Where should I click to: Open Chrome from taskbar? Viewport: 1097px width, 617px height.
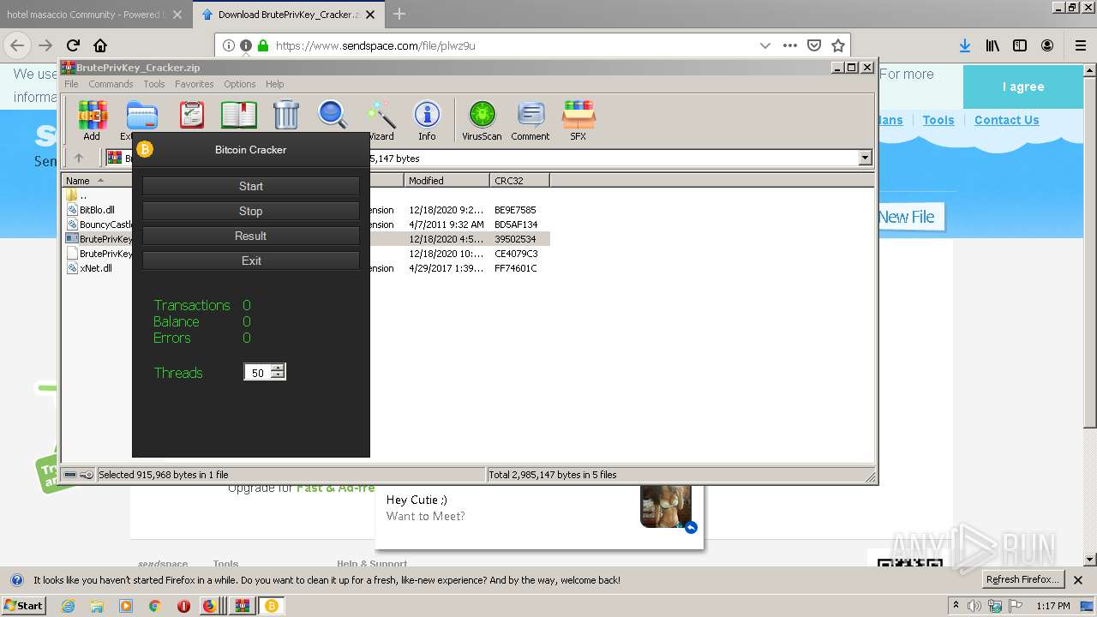pyautogui.click(x=154, y=606)
